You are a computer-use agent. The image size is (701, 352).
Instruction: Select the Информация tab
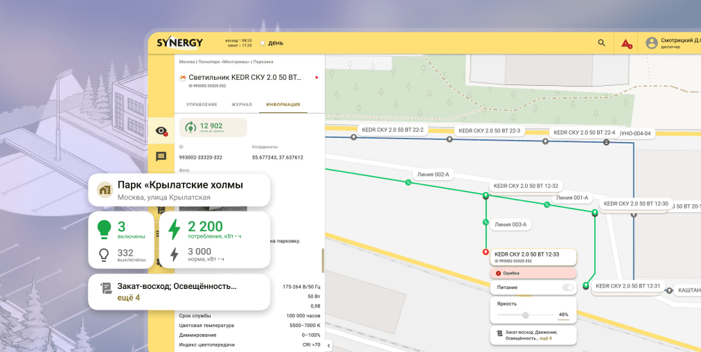pos(283,105)
